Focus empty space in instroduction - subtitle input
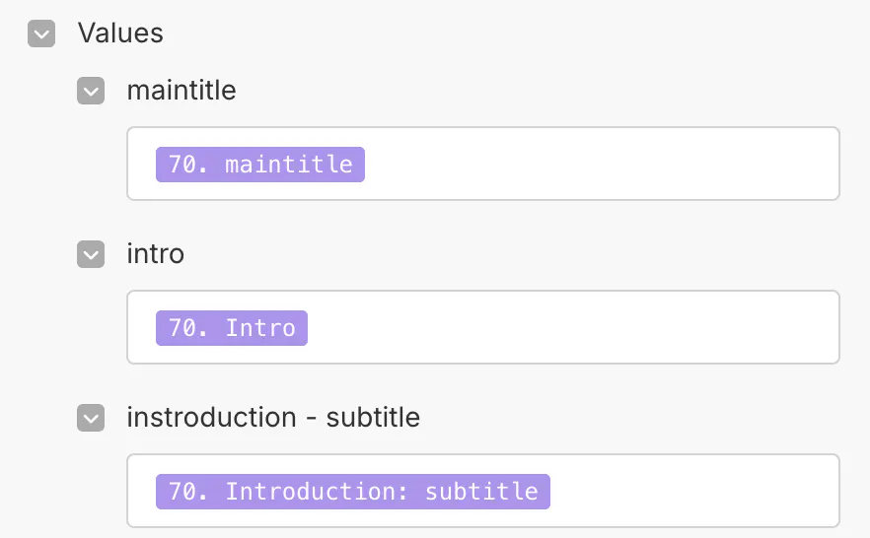The height and width of the screenshot is (538, 870). [x=690, y=492]
